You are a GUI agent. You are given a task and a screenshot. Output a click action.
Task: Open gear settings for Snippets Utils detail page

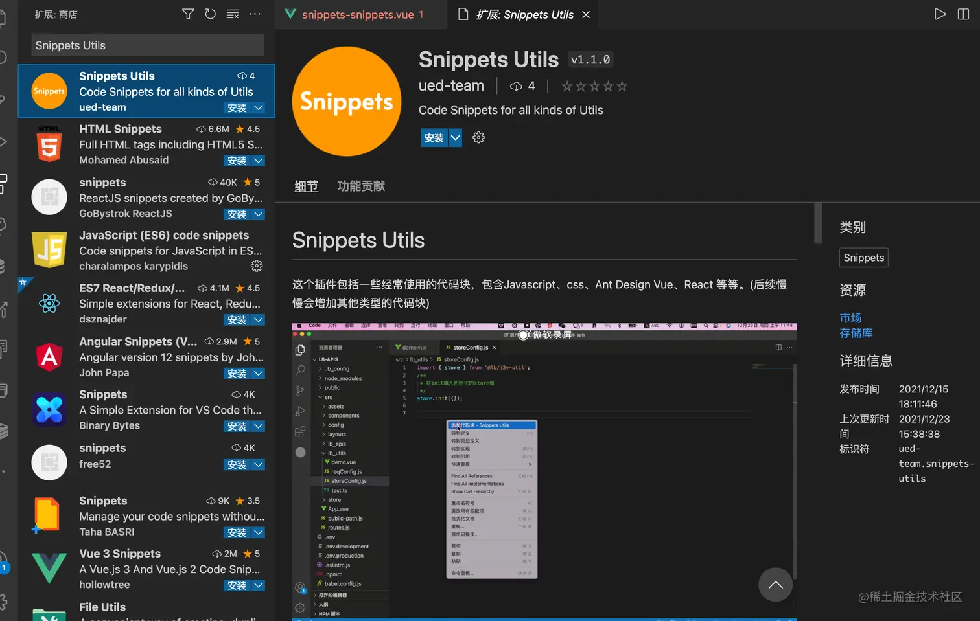click(478, 137)
